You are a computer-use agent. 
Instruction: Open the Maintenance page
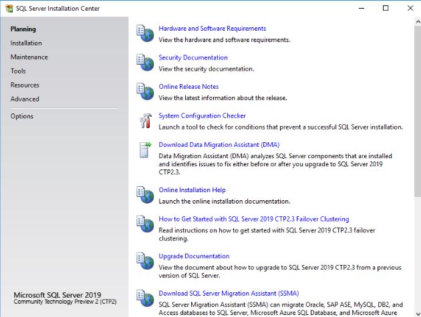(x=29, y=57)
